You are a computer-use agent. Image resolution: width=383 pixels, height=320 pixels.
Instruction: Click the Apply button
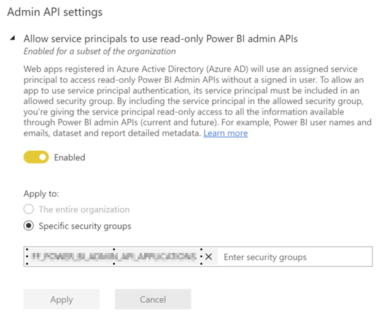pyautogui.click(x=61, y=299)
